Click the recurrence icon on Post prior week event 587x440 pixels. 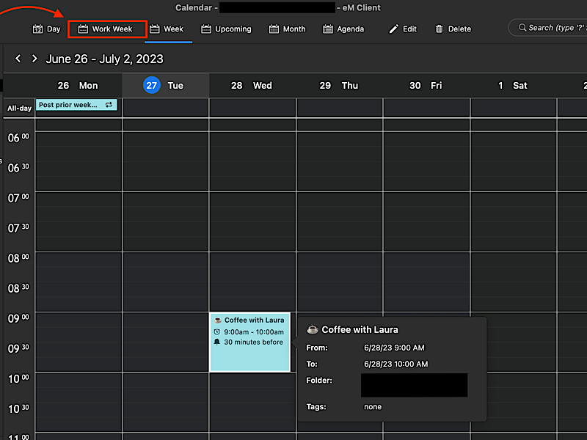109,105
